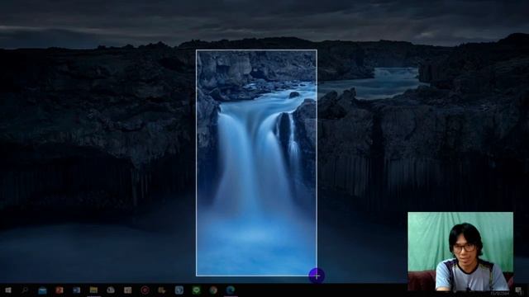Open the Windows Start menu
Viewport: 529px width, 297px height.
tap(7, 290)
